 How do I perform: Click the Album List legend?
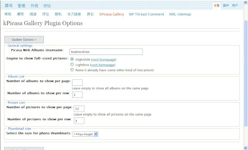point(16,77)
